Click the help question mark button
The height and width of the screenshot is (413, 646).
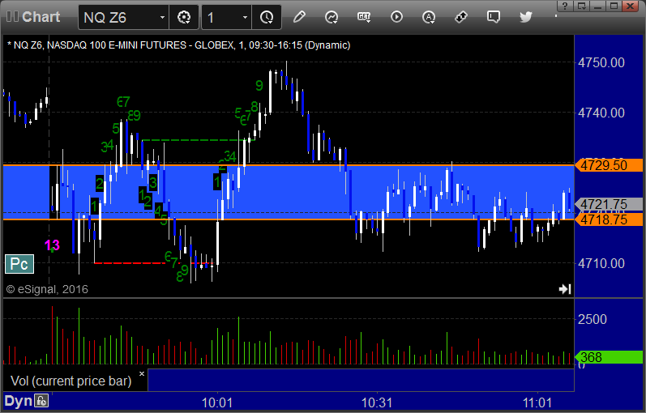[x=565, y=6]
